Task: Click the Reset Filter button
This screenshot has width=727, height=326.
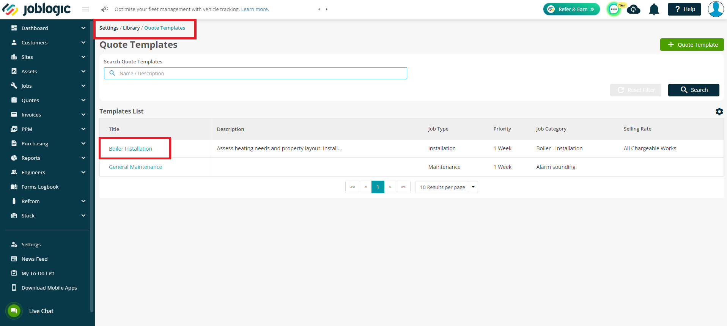Action: tap(636, 90)
